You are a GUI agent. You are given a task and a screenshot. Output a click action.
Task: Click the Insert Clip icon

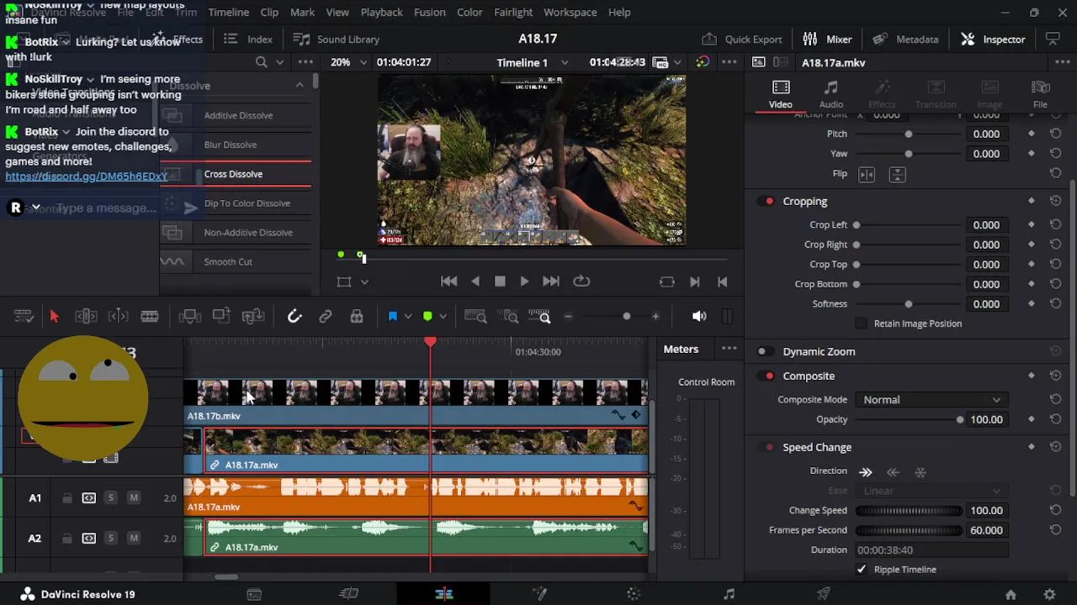[x=190, y=316]
